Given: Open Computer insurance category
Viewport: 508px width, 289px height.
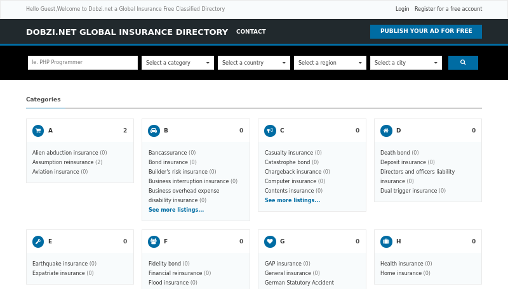Looking at the screenshot, I should (x=290, y=181).
